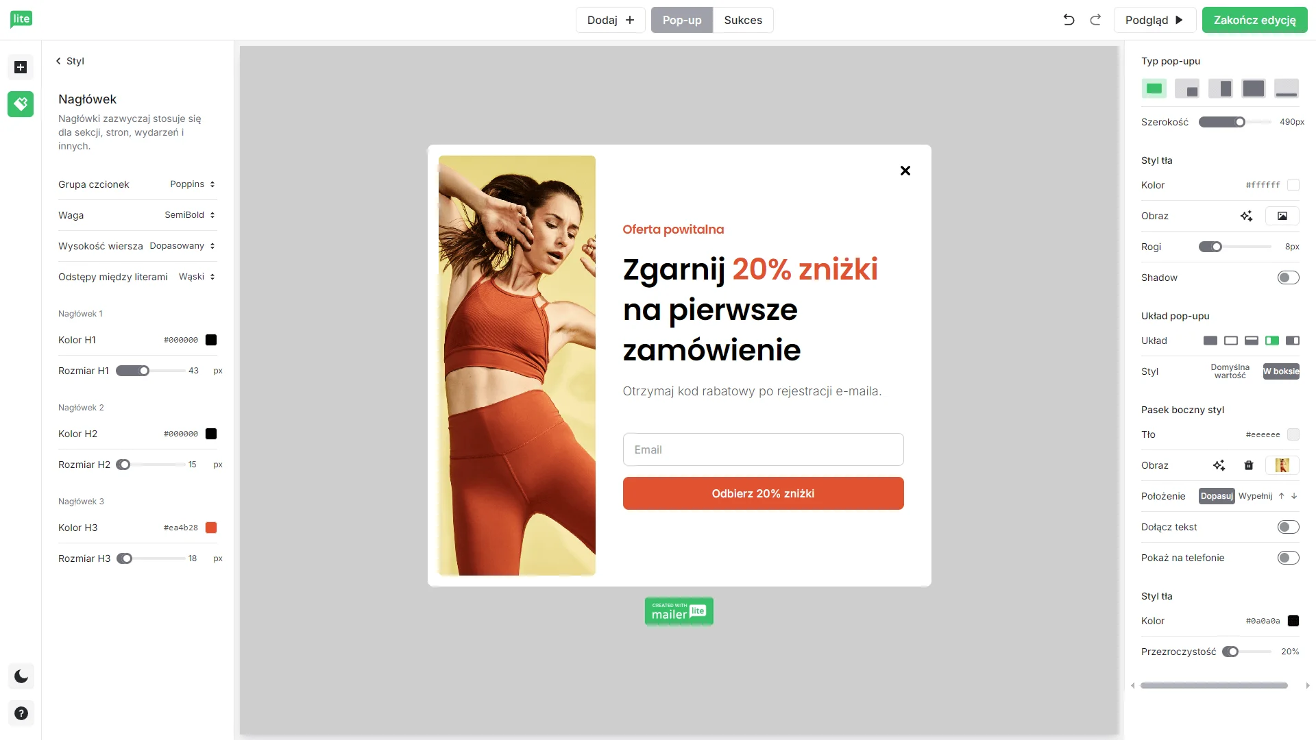1316x740 pixels.
Task: Expand the Waga SemiBold dropdown
Action: (190, 215)
